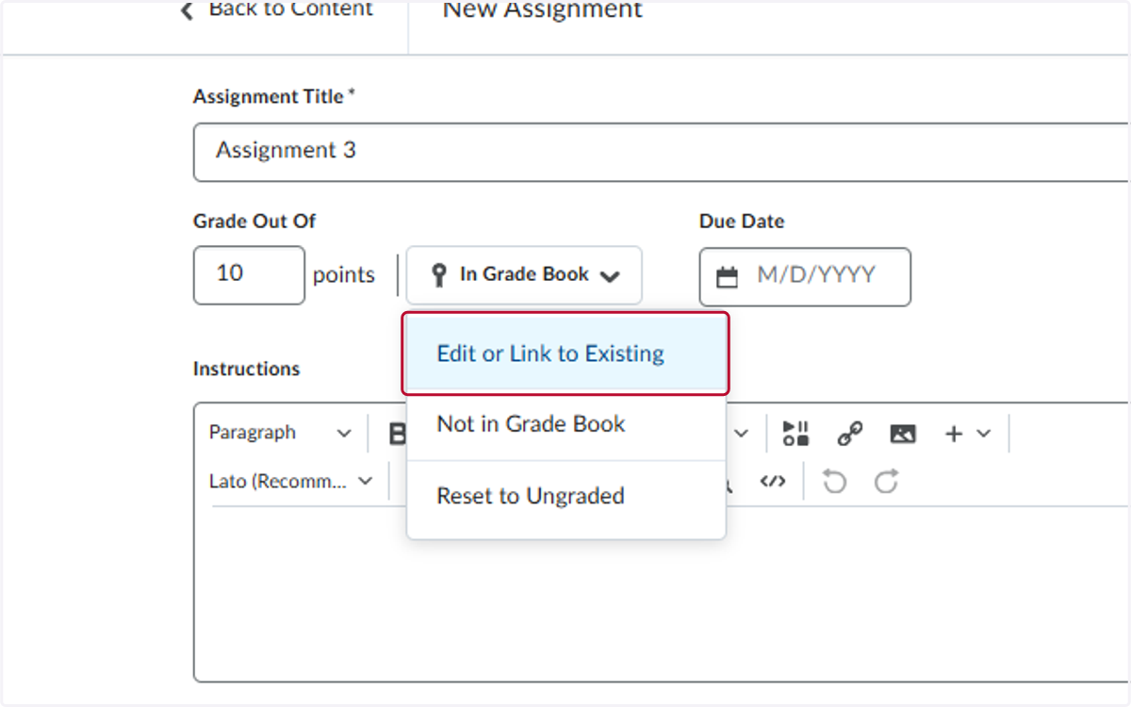Open the In Grade Book dropdown
The height and width of the screenshot is (707, 1131).
(x=524, y=275)
